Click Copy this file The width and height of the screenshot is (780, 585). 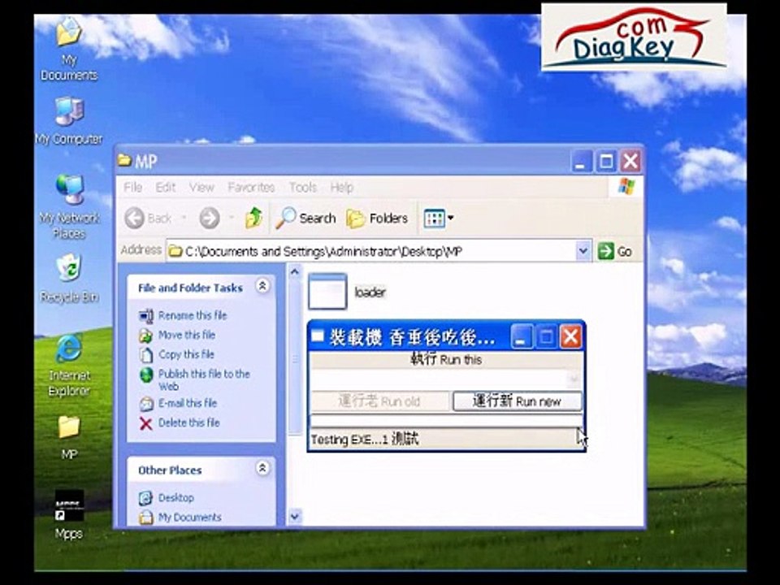pos(186,355)
